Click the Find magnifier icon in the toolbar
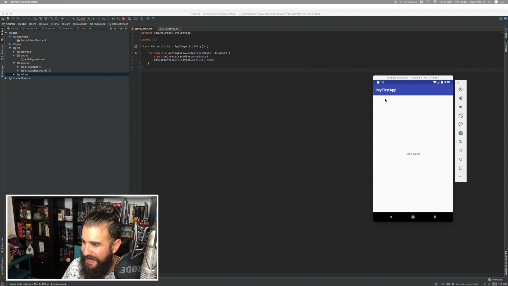The height and width of the screenshot is (286, 508). [x=51, y=19]
